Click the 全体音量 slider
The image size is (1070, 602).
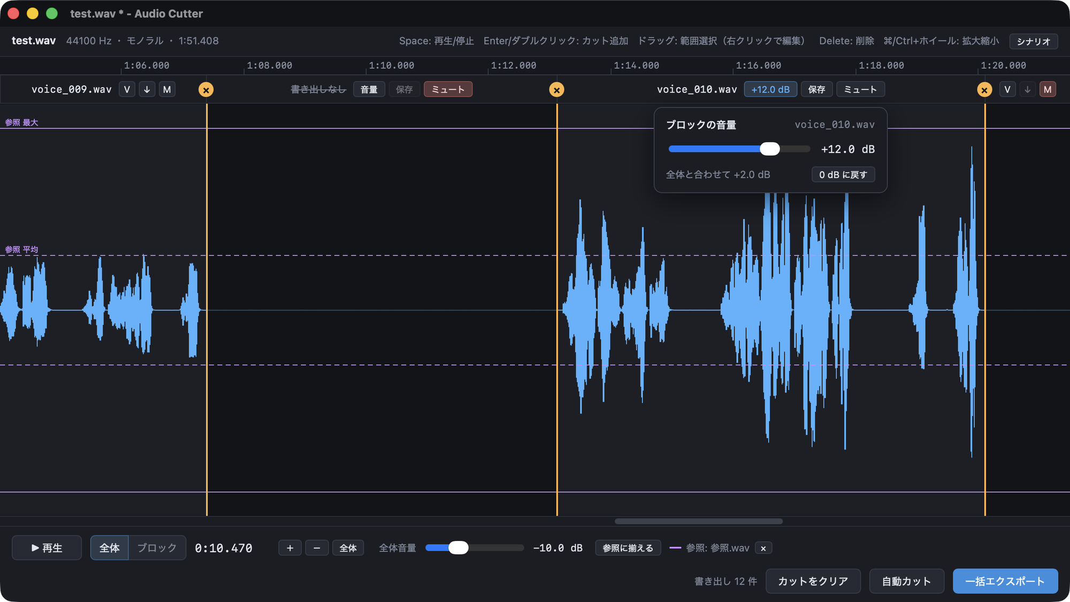[x=475, y=547]
